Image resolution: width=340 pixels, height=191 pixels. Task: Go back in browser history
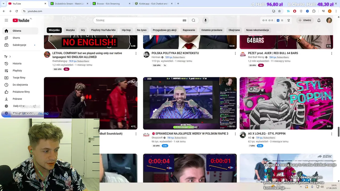(4, 11)
